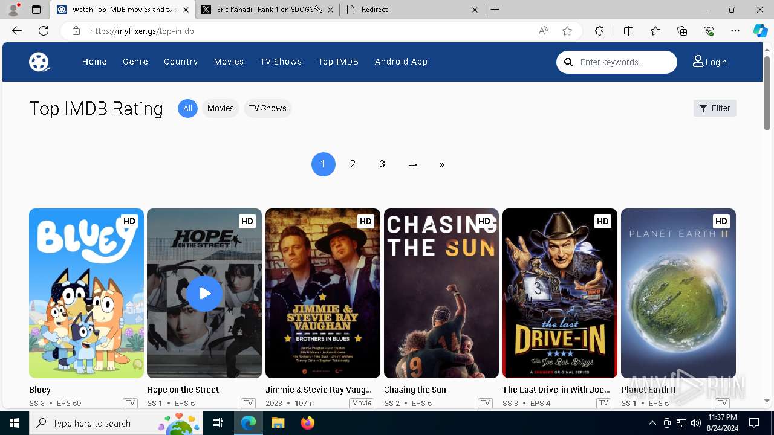This screenshot has height=435, width=774.
Task: Refresh the page with reload icon
Action: (44, 31)
